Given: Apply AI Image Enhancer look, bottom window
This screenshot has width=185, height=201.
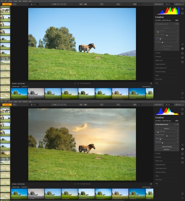Looking at the screenshot, I should tap(19, 194).
